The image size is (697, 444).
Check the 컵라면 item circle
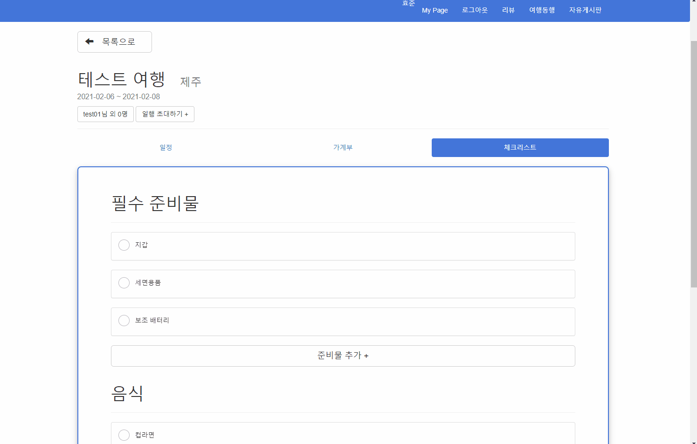[x=124, y=435]
